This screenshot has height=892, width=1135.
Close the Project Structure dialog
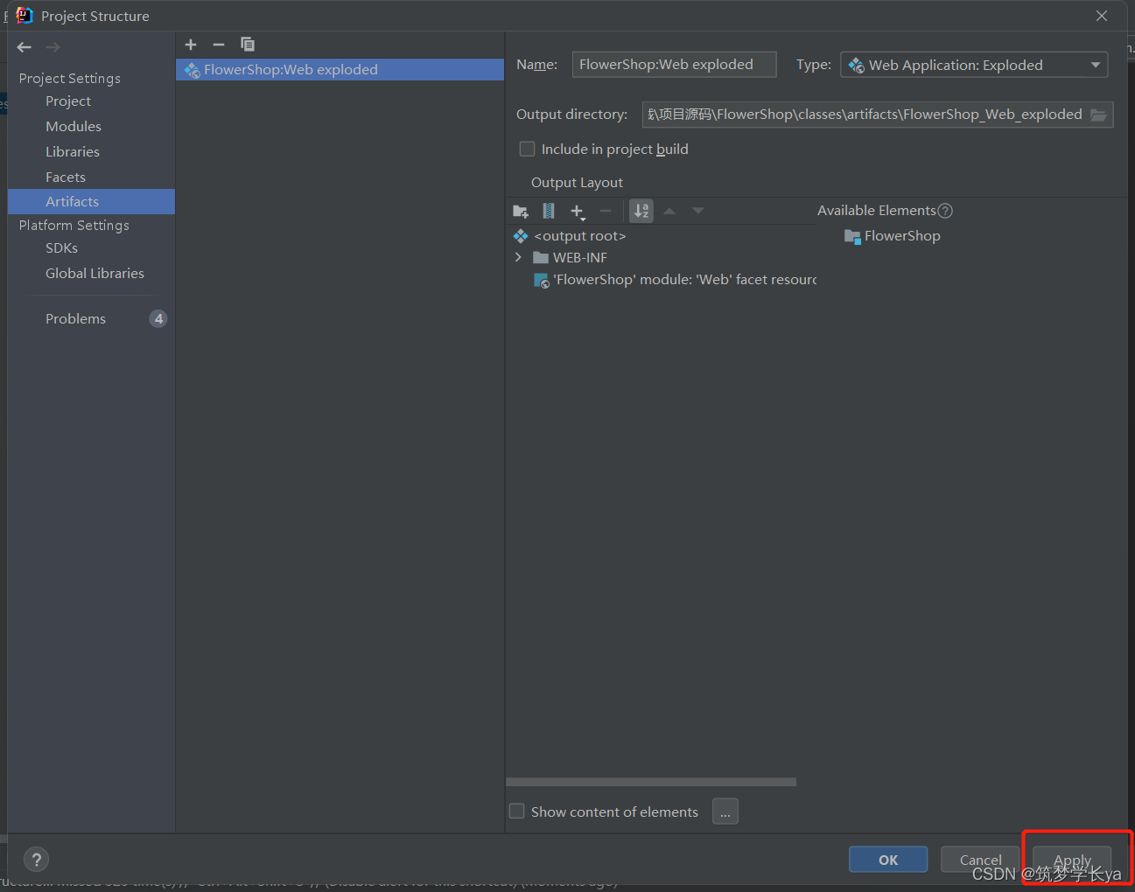coord(1102,16)
